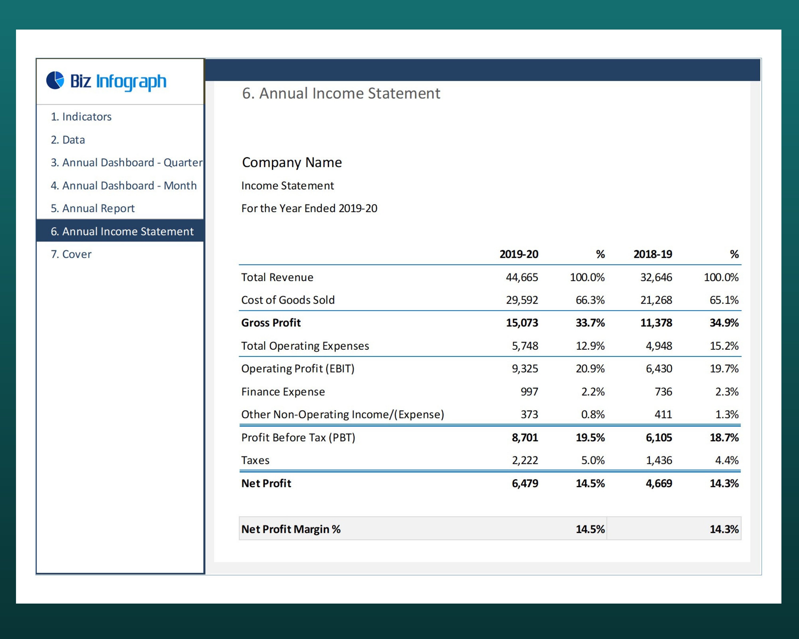Click the Net Profit 6,479 figure
Image resolution: width=799 pixels, height=639 pixels.
point(525,484)
